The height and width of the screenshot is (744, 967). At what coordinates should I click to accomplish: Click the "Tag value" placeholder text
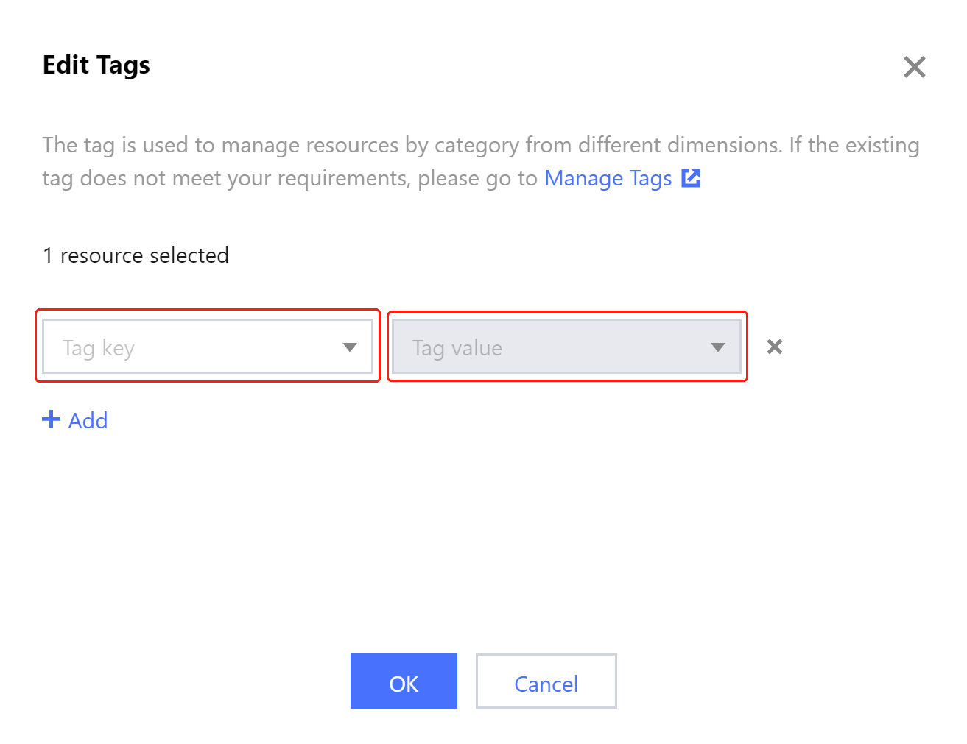coord(457,348)
